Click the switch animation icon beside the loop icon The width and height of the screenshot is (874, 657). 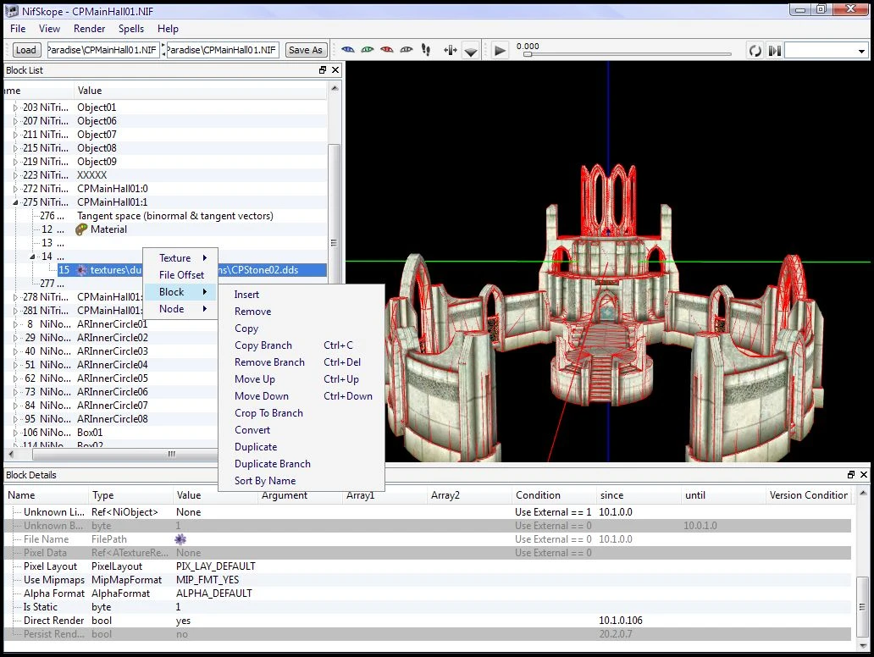pos(773,50)
